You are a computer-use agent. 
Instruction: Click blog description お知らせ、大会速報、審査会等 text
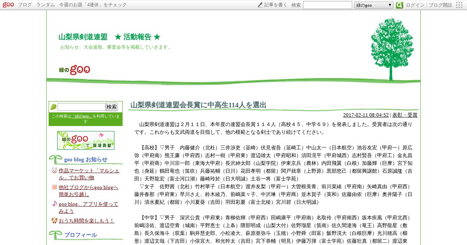(x=116, y=47)
